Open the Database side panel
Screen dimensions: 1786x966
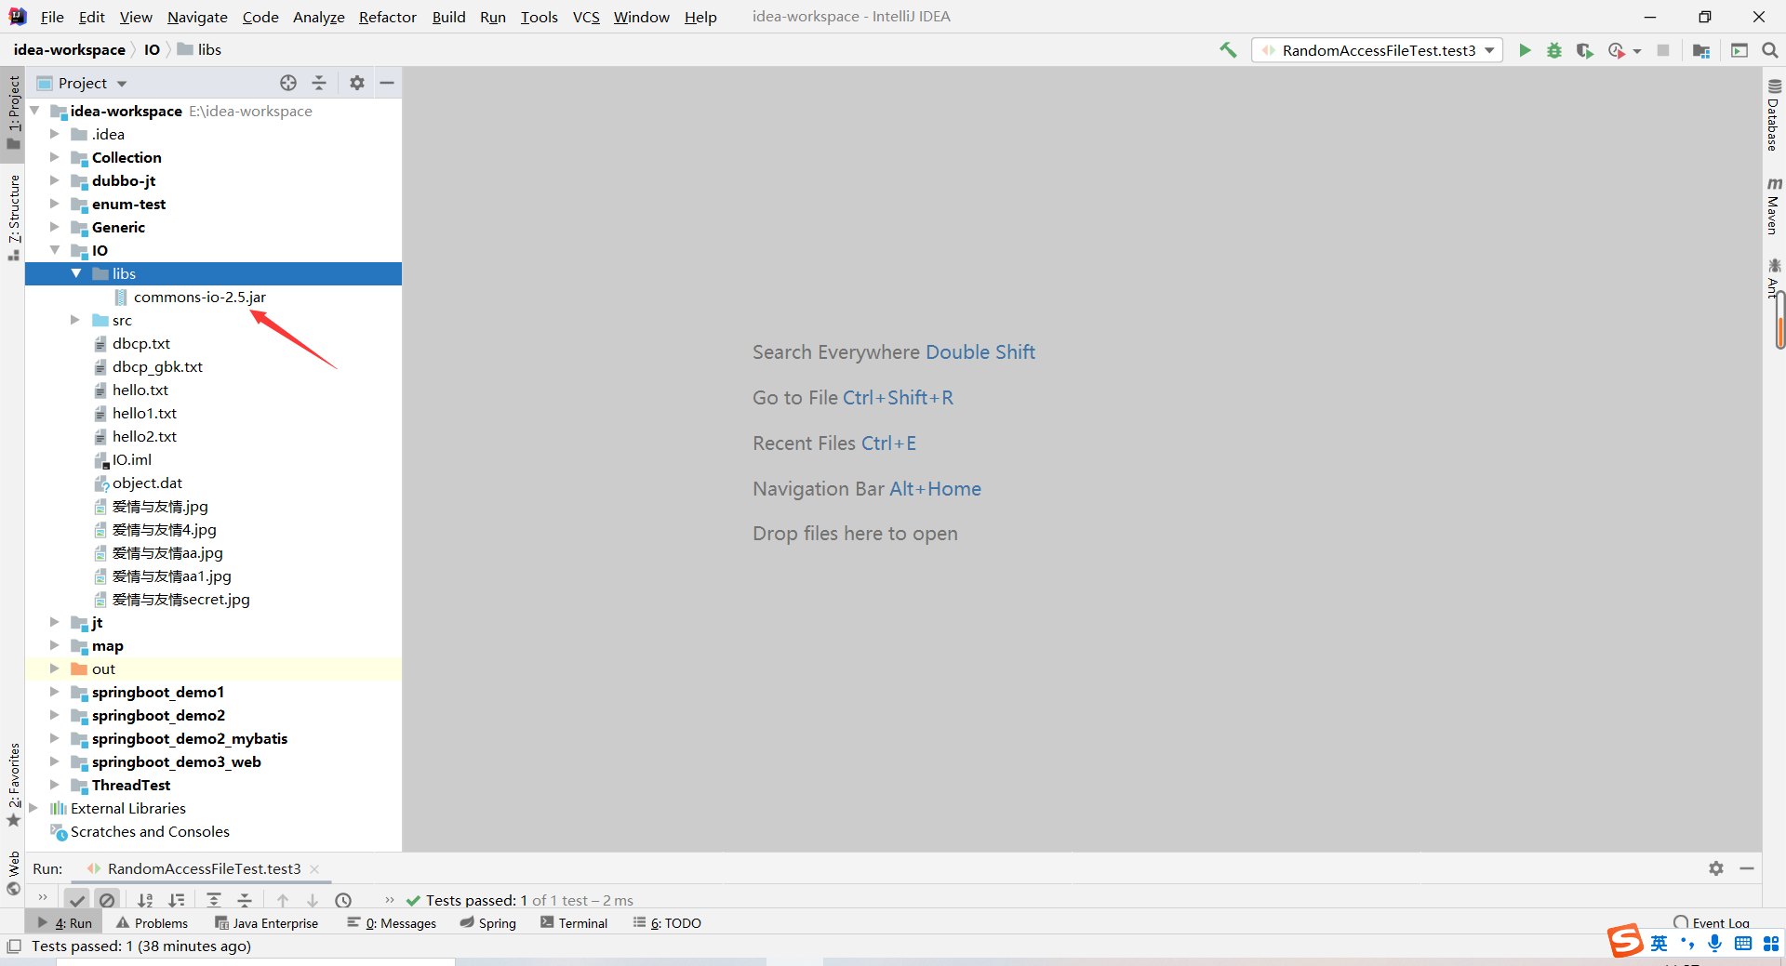tap(1774, 115)
